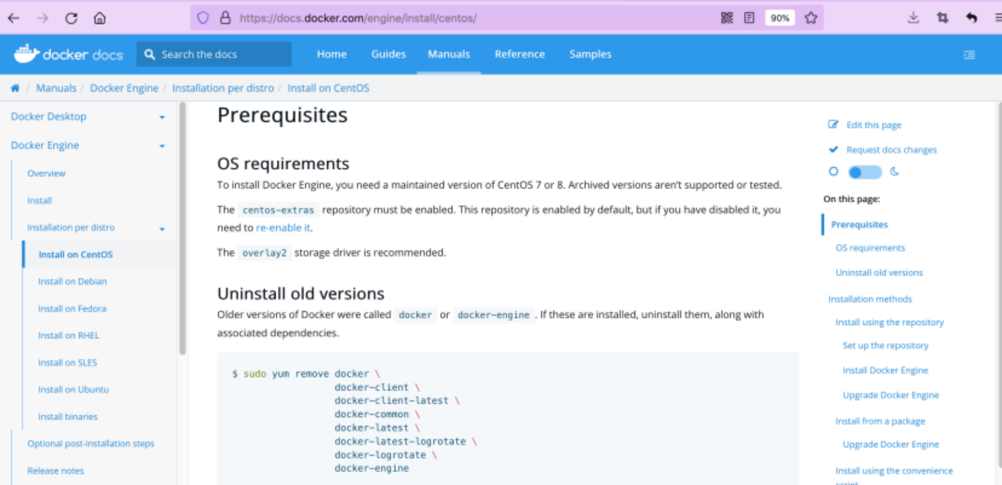Open Install binaries sidebar item
Viewport: 1002px width, 485px height.
(68, 416)
